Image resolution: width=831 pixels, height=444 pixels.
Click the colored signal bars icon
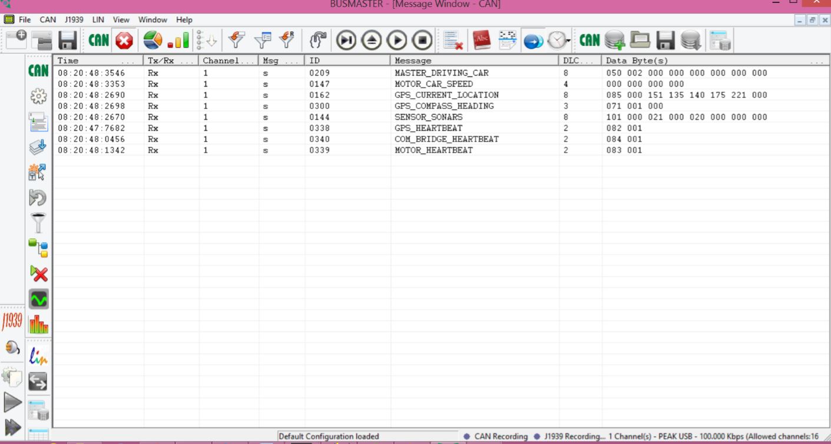point(178,40)
